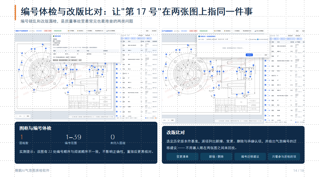
Task: Click the 打开图纸 icon in left screenshot
Action: point(69,31)
